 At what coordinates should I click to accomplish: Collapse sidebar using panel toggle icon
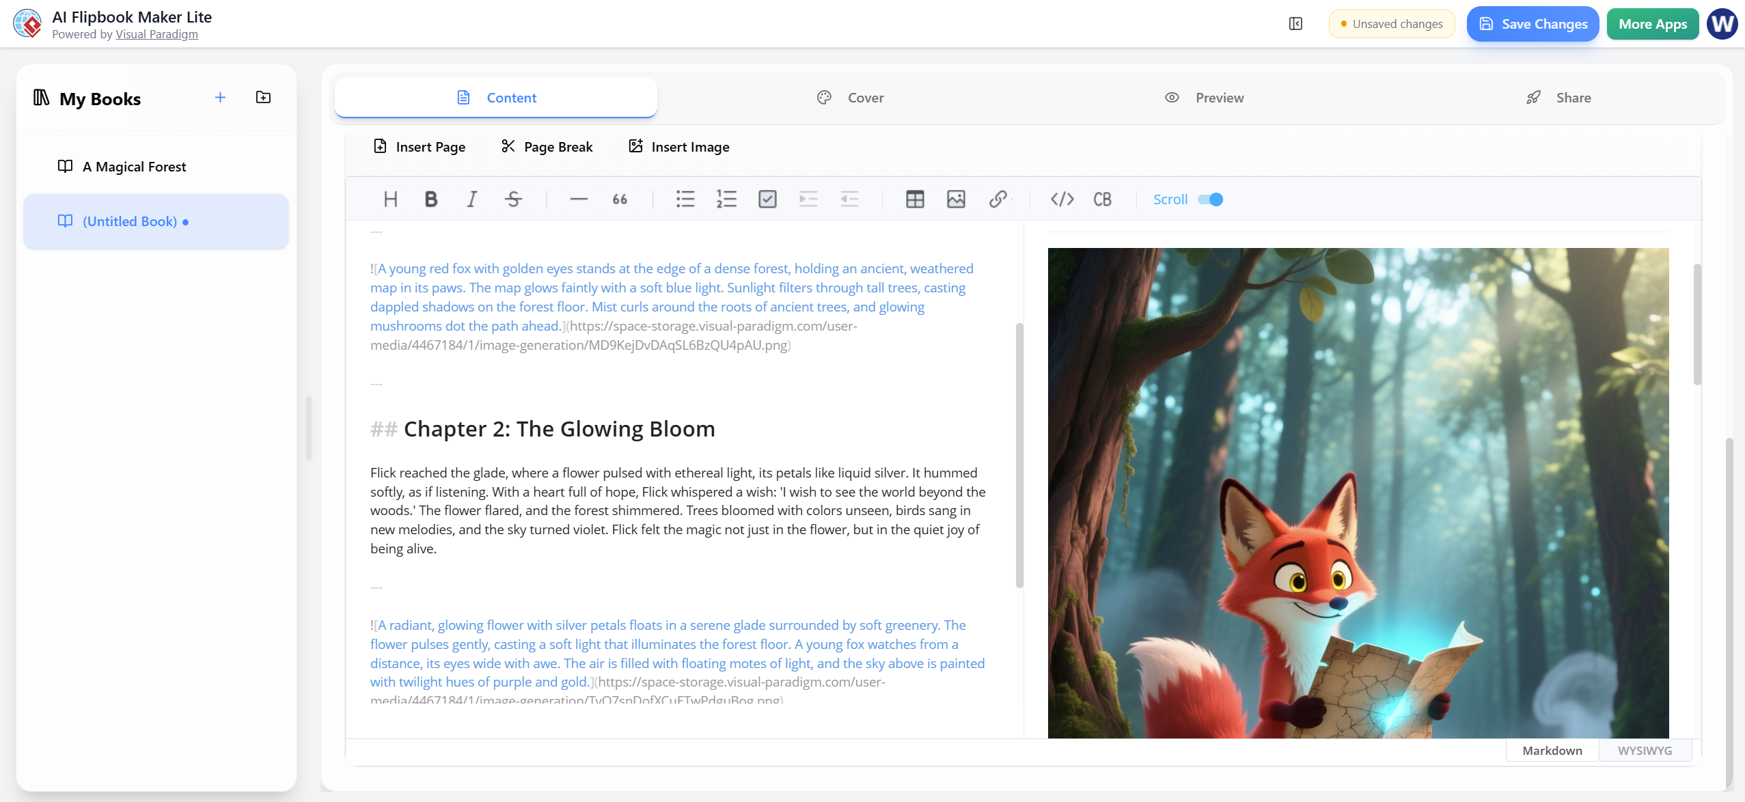[x=1295, y=24]
